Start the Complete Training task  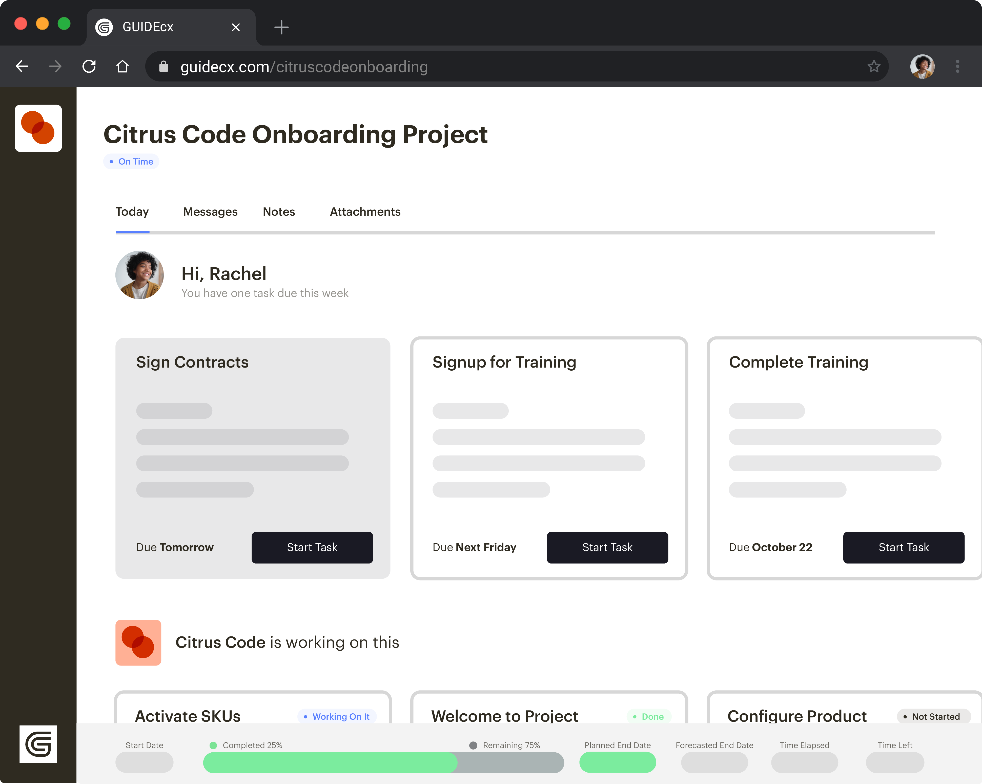pos(904,547)
